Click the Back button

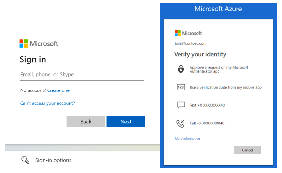click(86, 121)
